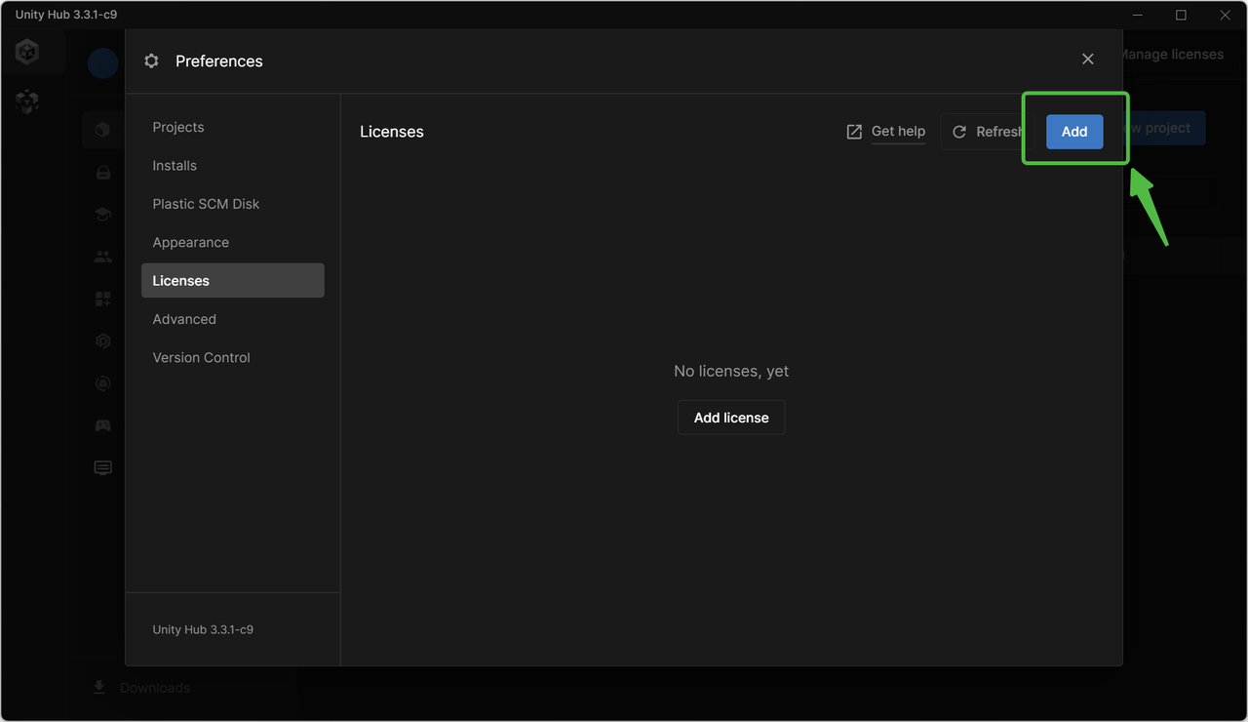Open the Advanced preferences tab

pos(184,319)
